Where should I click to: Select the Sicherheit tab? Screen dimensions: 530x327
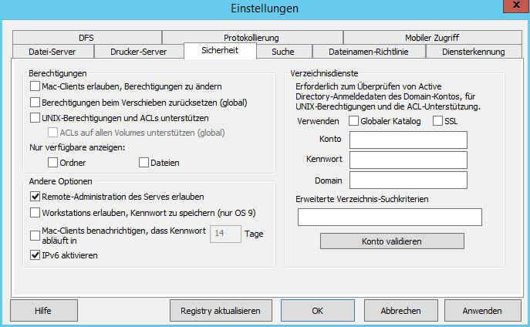pos(220,51)
